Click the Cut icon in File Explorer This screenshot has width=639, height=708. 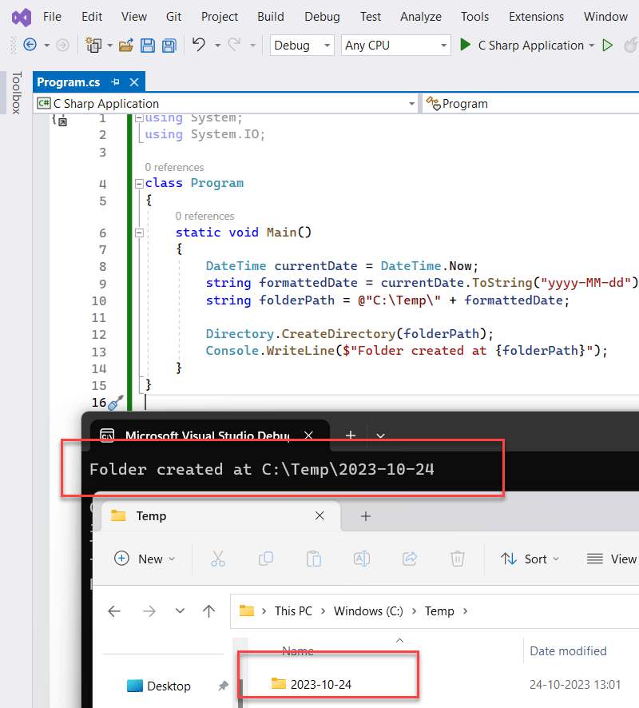coord(218,559)
